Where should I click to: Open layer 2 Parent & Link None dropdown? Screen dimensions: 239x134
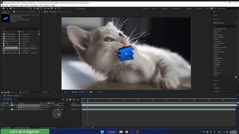point(65,109)
